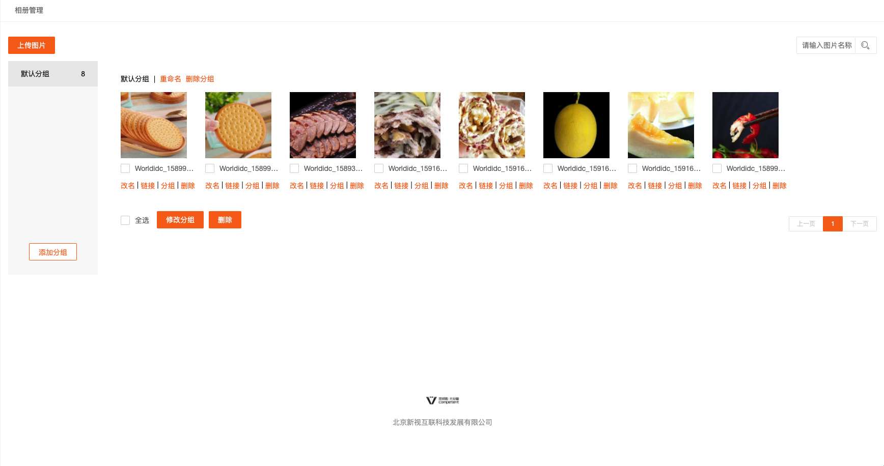Open the yellow melon thumbnail
884x466 pixels.
(x=576, y=125)
